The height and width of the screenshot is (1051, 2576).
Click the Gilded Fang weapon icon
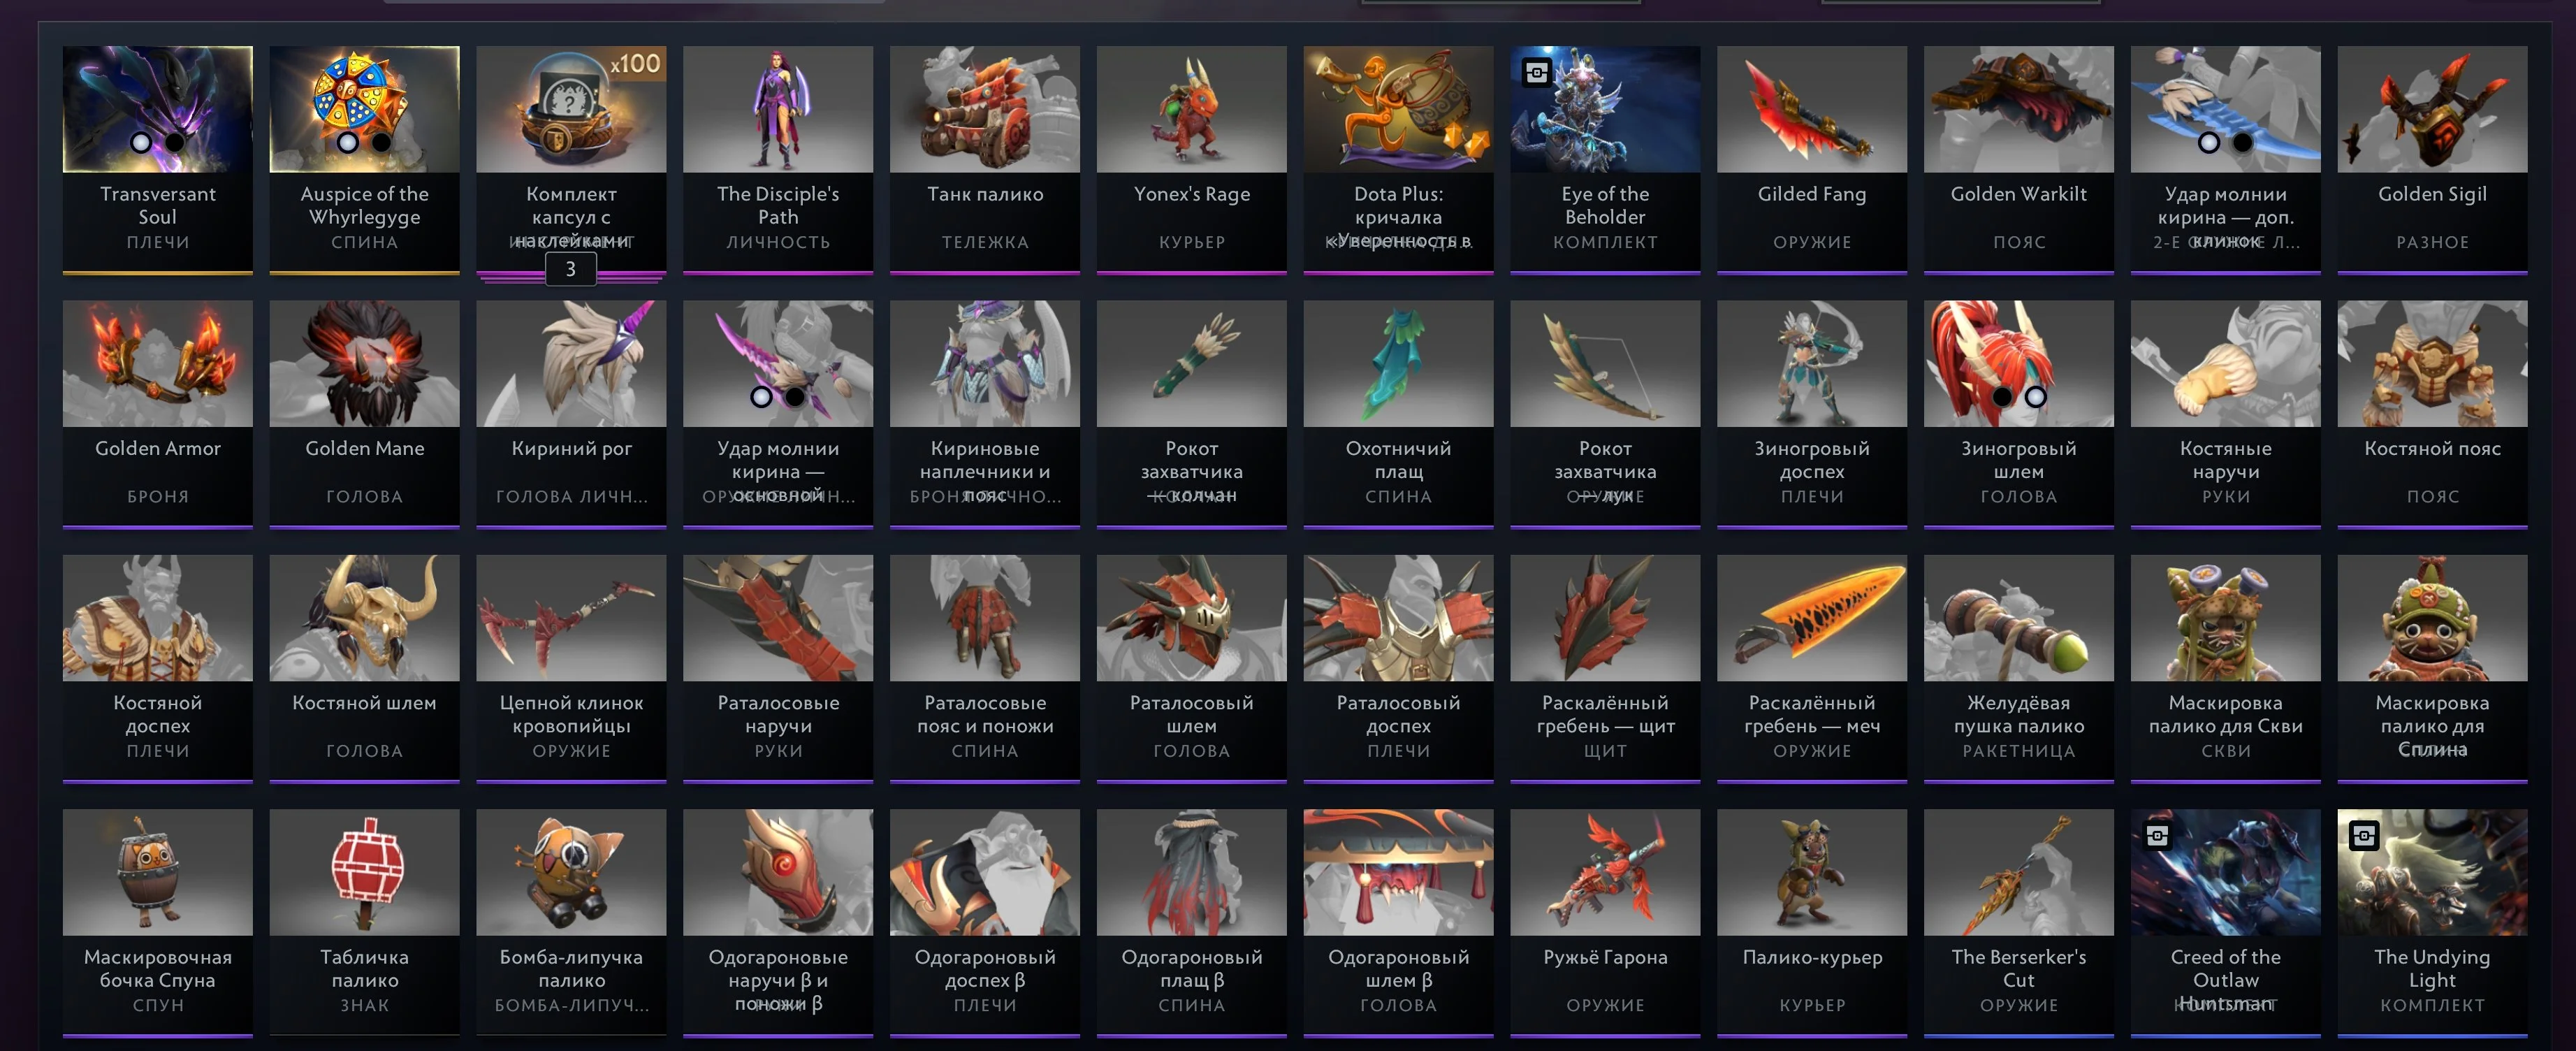pos(1811,108)
